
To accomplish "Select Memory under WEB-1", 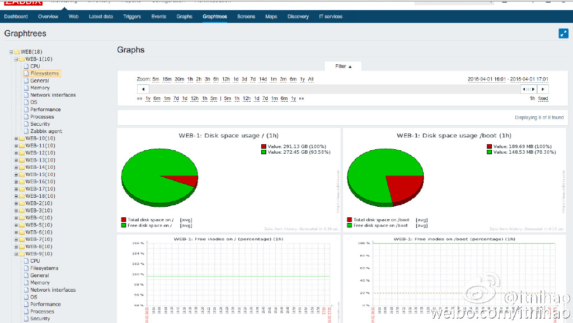I will pyautogui.click(x=40, y=88).
